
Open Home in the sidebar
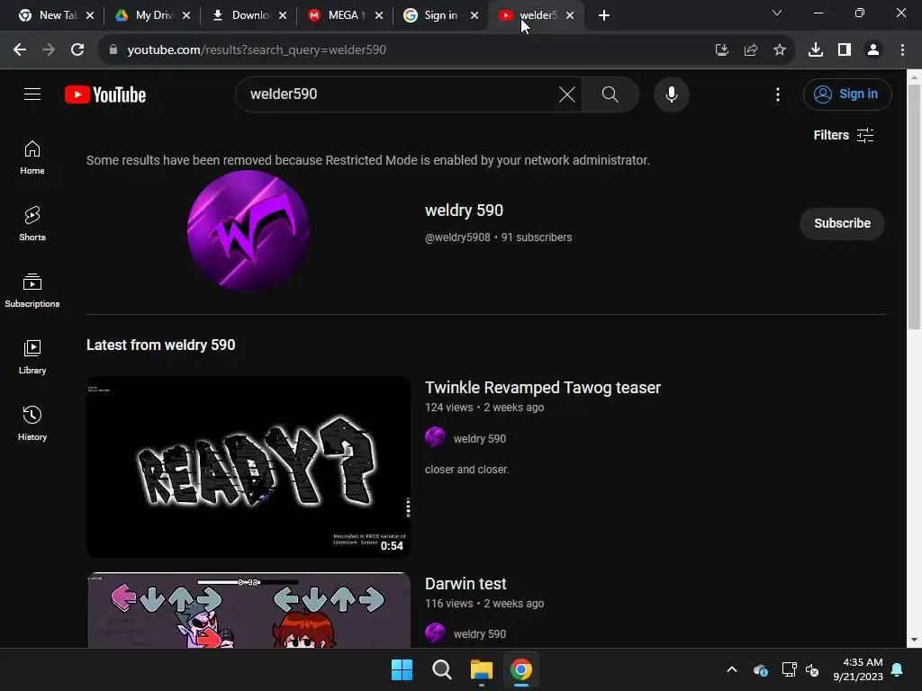coord(32,157)
